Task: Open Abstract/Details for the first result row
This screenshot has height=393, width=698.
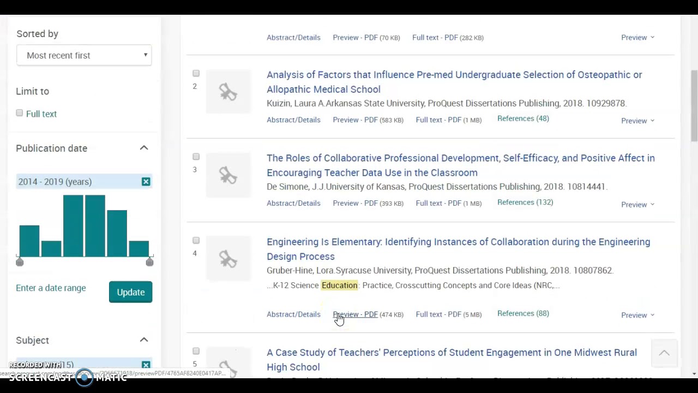Action: pos(293,37)
